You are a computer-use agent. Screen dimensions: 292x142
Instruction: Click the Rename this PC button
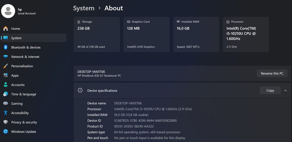(x=272, y=74)
